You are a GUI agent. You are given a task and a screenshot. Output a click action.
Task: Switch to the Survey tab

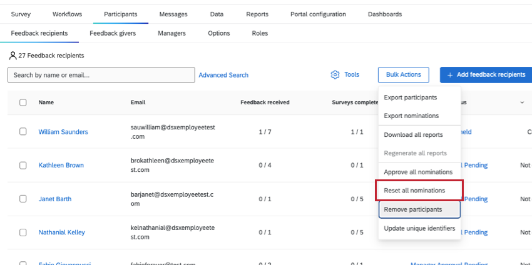click(x=21, y=14)
